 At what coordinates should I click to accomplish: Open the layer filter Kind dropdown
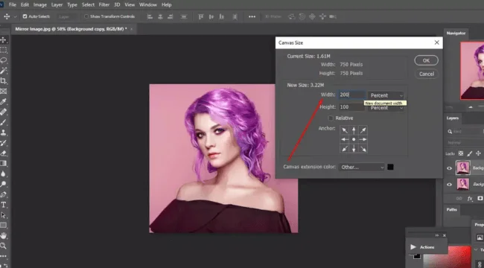(465, 132)
